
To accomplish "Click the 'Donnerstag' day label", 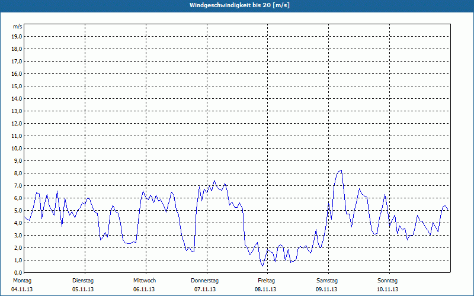I will tap(204, 281).
